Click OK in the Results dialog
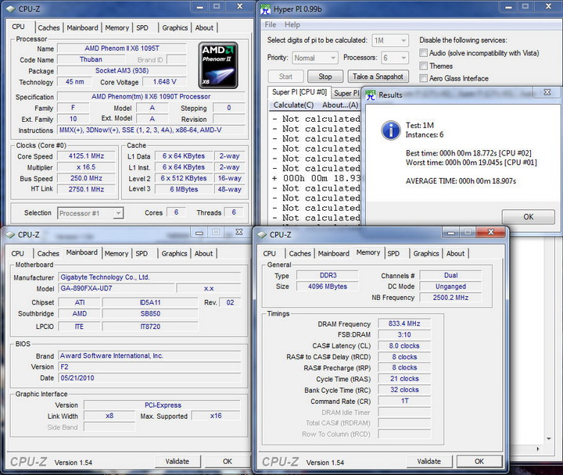 click(528, 217)
